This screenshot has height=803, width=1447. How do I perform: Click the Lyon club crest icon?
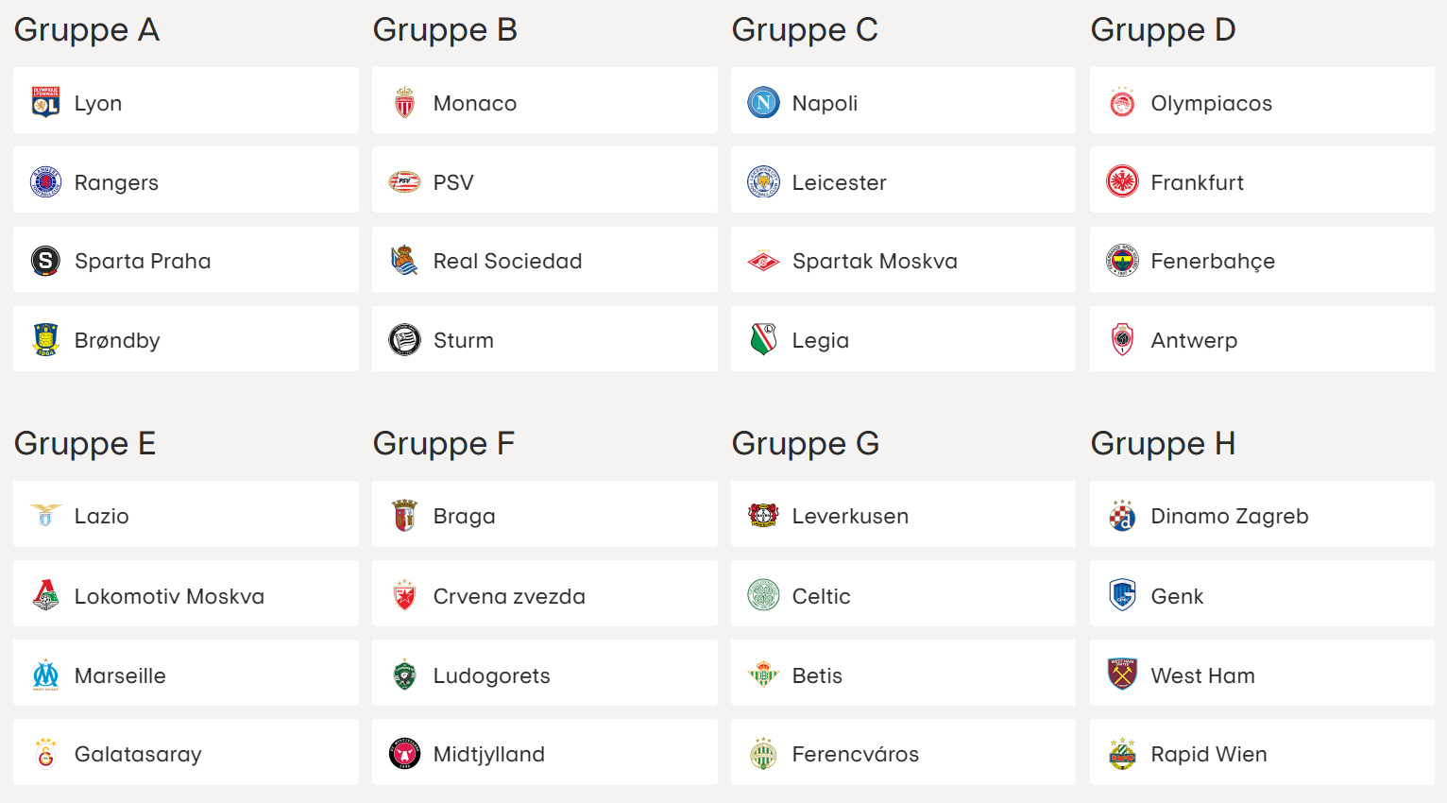click(x=45, y=102)
